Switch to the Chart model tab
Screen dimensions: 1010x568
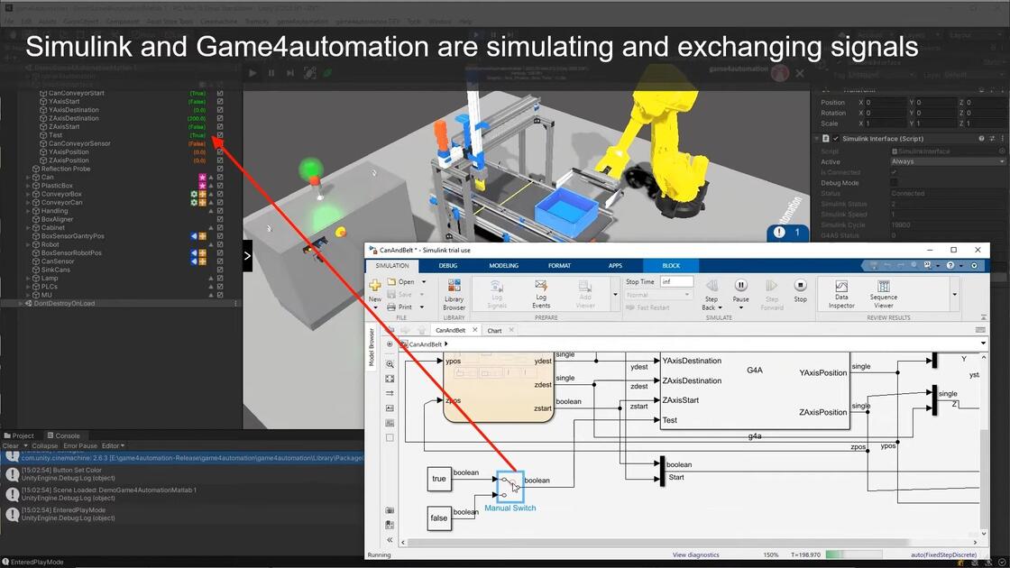pyautogui.click(x=494, y=330)
